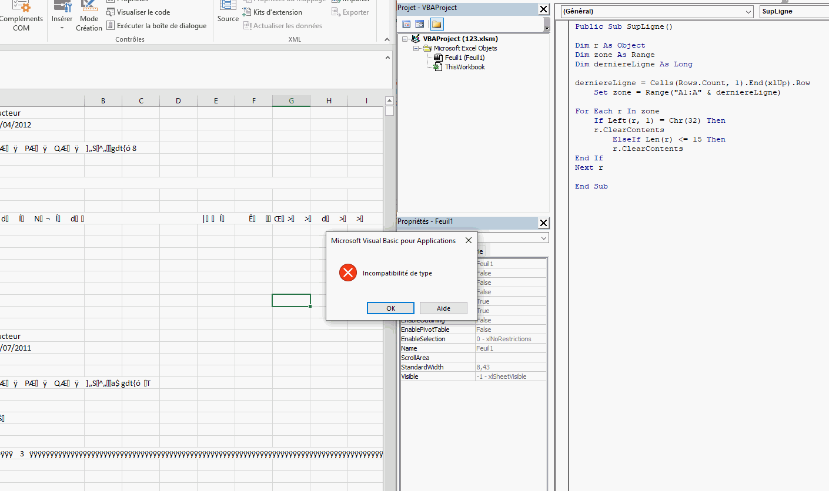Collapse the VBAProject (123.xlsm) tree node
This screenshot has width=829, height=491.
405,39
